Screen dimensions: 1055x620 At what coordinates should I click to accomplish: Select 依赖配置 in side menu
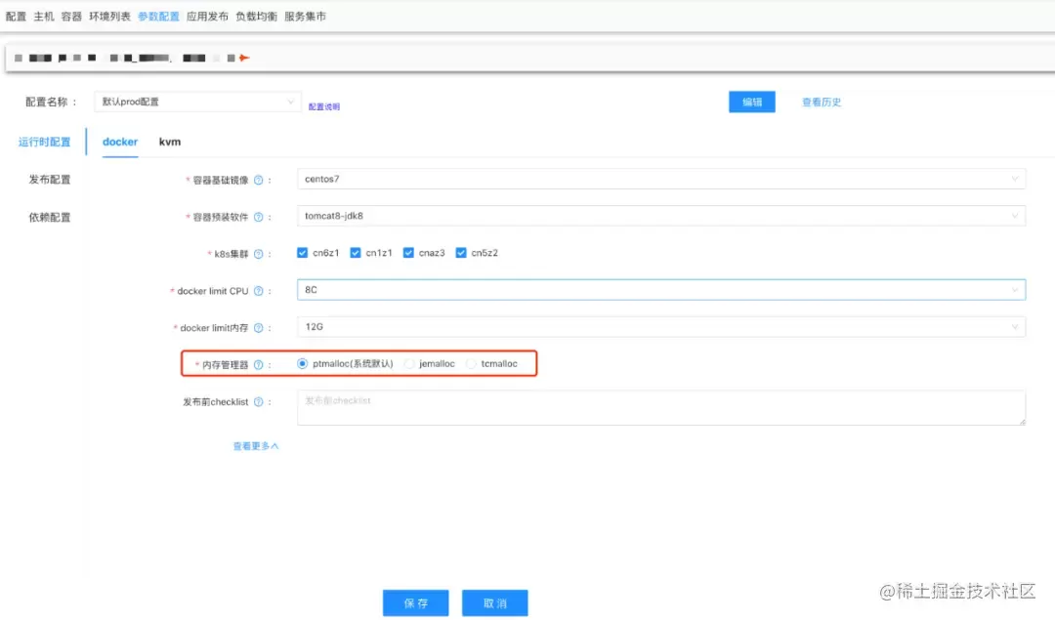tap(49, 217)
